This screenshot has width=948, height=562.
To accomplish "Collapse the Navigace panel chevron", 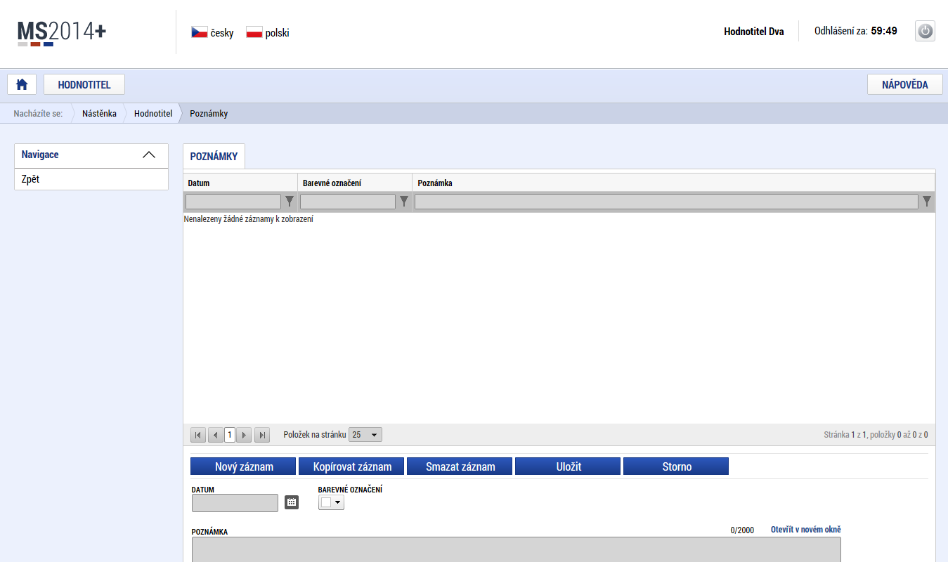I will pyautogui.click(x=149, y=155).
